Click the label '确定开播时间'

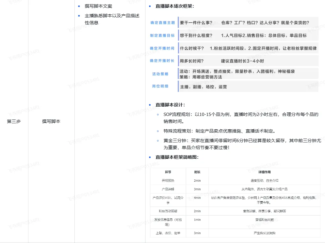(x=162, y=48)
